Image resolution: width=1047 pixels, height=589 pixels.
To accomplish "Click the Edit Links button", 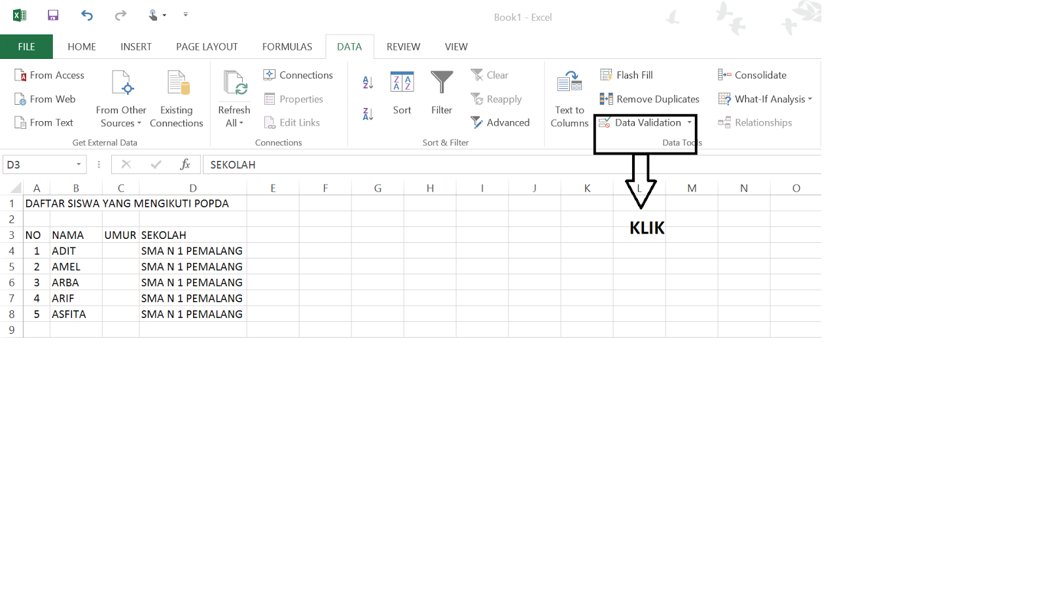I will tap(292, 122).
